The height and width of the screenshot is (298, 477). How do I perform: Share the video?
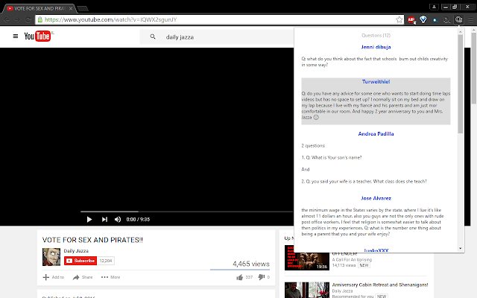tap(83, 277)
